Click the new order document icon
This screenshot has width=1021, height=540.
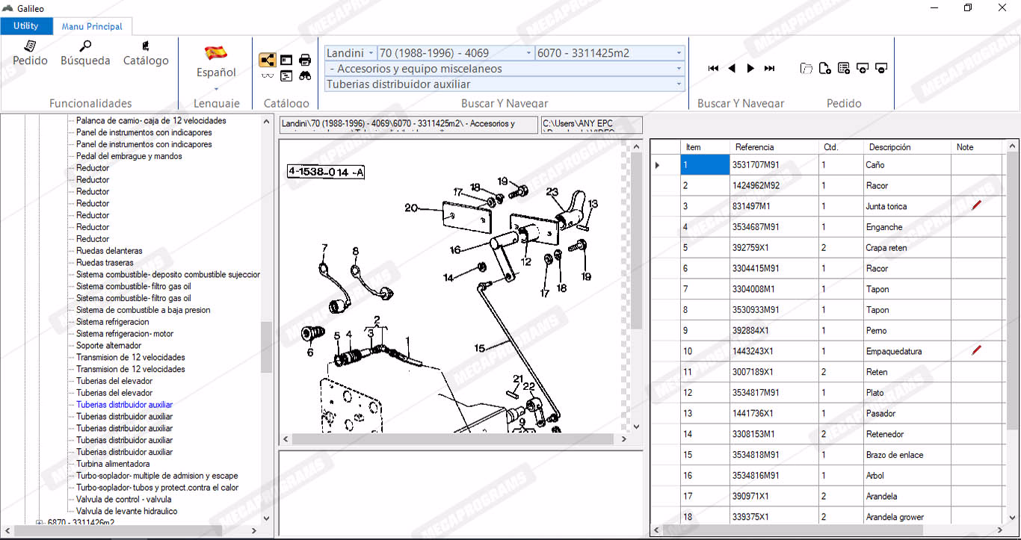[x=824, y=69]
